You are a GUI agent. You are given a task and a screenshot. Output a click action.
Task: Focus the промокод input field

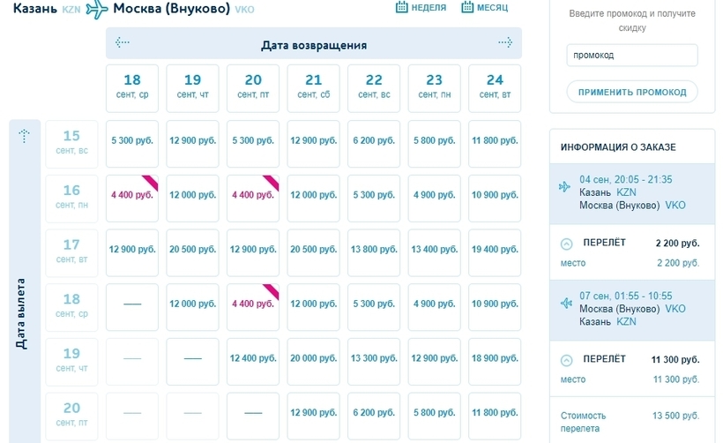tap(631, 56)
